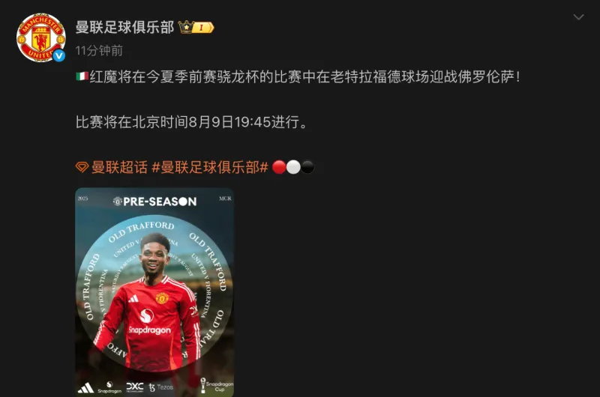
Task: Click the black circle emoji
Action: (307, 167)
